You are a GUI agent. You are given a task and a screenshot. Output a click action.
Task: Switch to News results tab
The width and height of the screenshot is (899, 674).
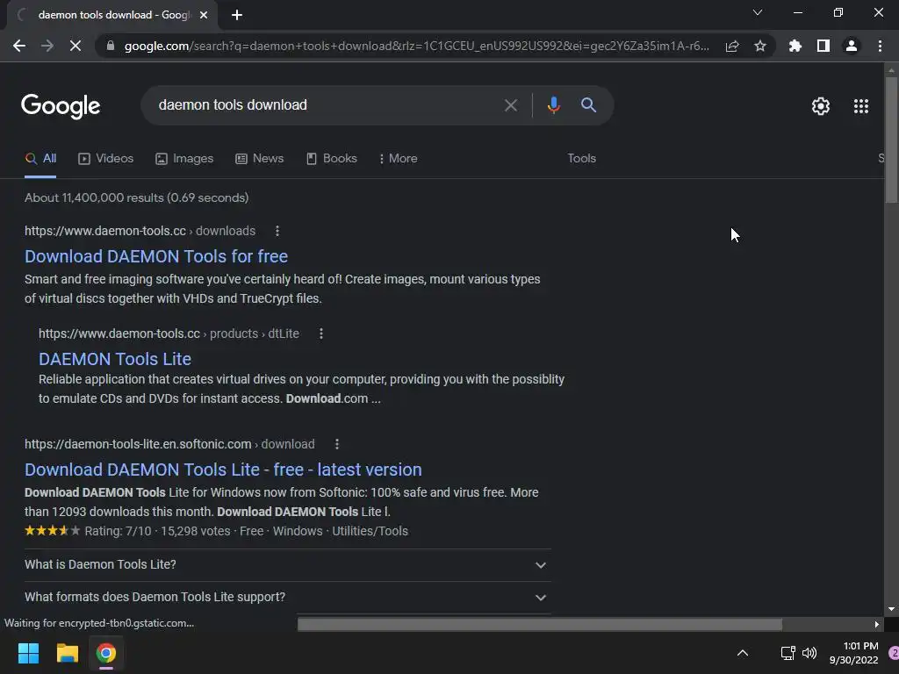tap(259, 159)
